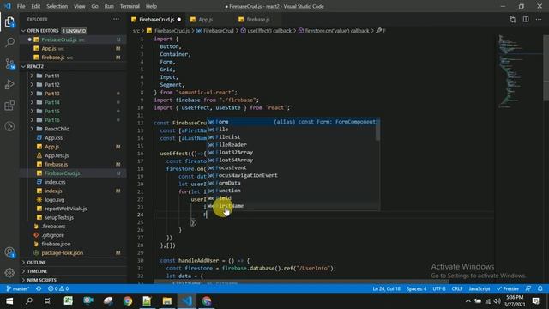Open the Explorer view in activity bar
Viewport: 549px width, 309px height.
click(x=9, y=22)
